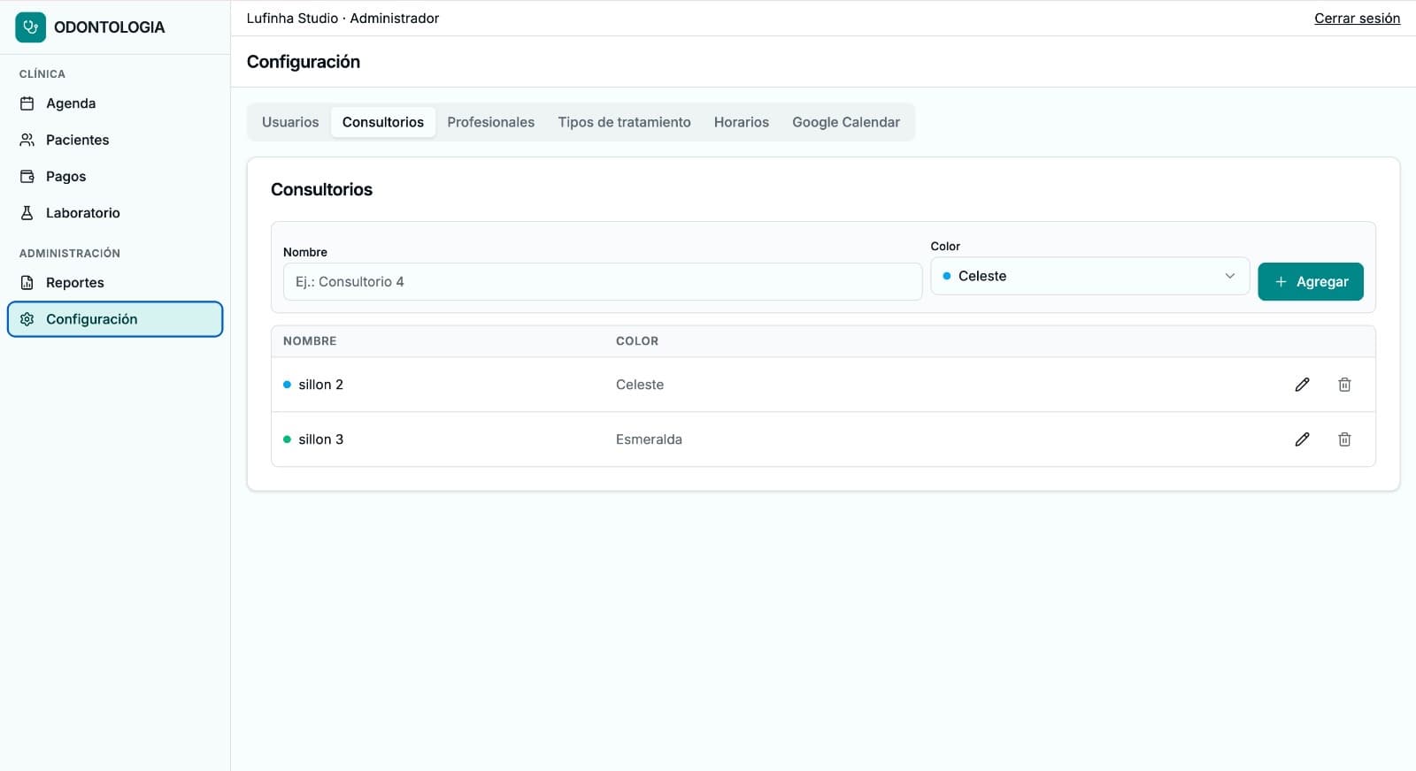
Task: Click the Laboratorio flask icon
Action: click(27, 213)
